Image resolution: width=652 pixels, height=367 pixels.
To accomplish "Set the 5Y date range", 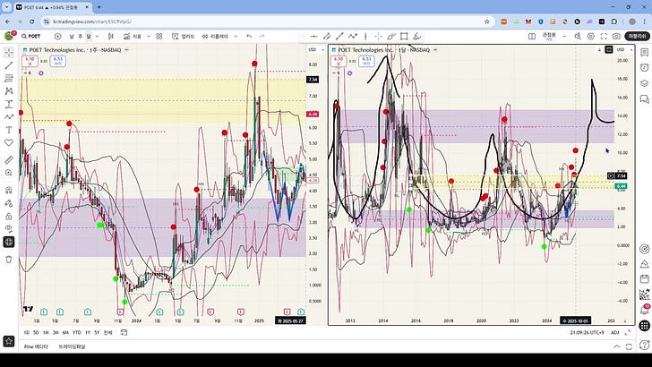I will click(97, 332).
